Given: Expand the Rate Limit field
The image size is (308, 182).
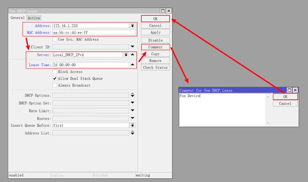Looking at the screenshot, I should [132, 110].
